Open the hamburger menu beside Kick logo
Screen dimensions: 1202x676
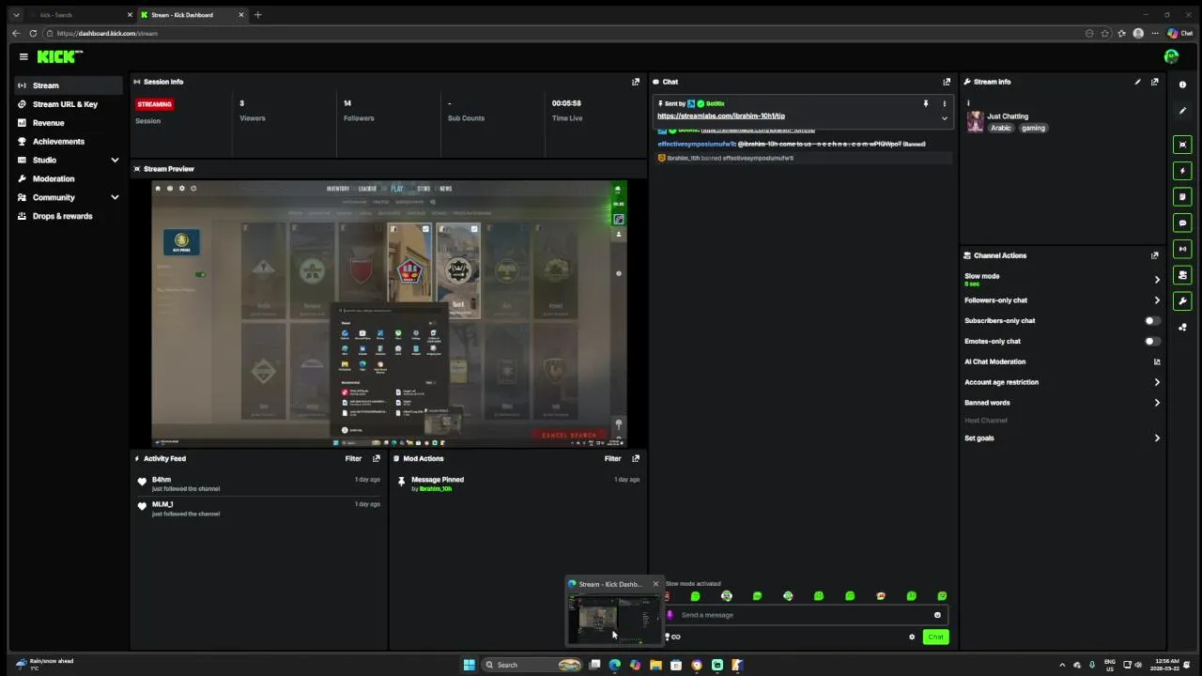click(x=23, y=56)
